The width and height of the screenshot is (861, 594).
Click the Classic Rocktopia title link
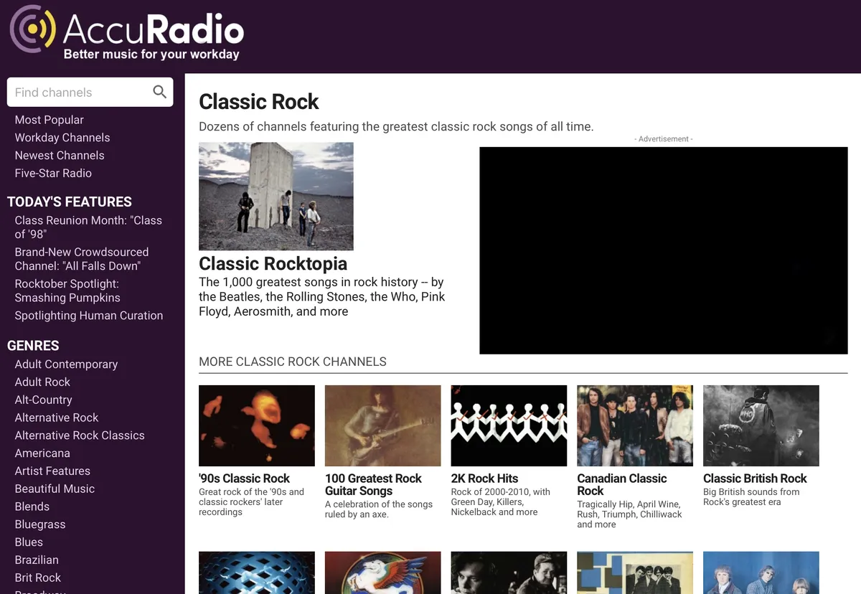click(x=273, y=263)
